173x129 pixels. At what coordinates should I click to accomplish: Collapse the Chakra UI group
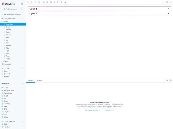point(6,83)
